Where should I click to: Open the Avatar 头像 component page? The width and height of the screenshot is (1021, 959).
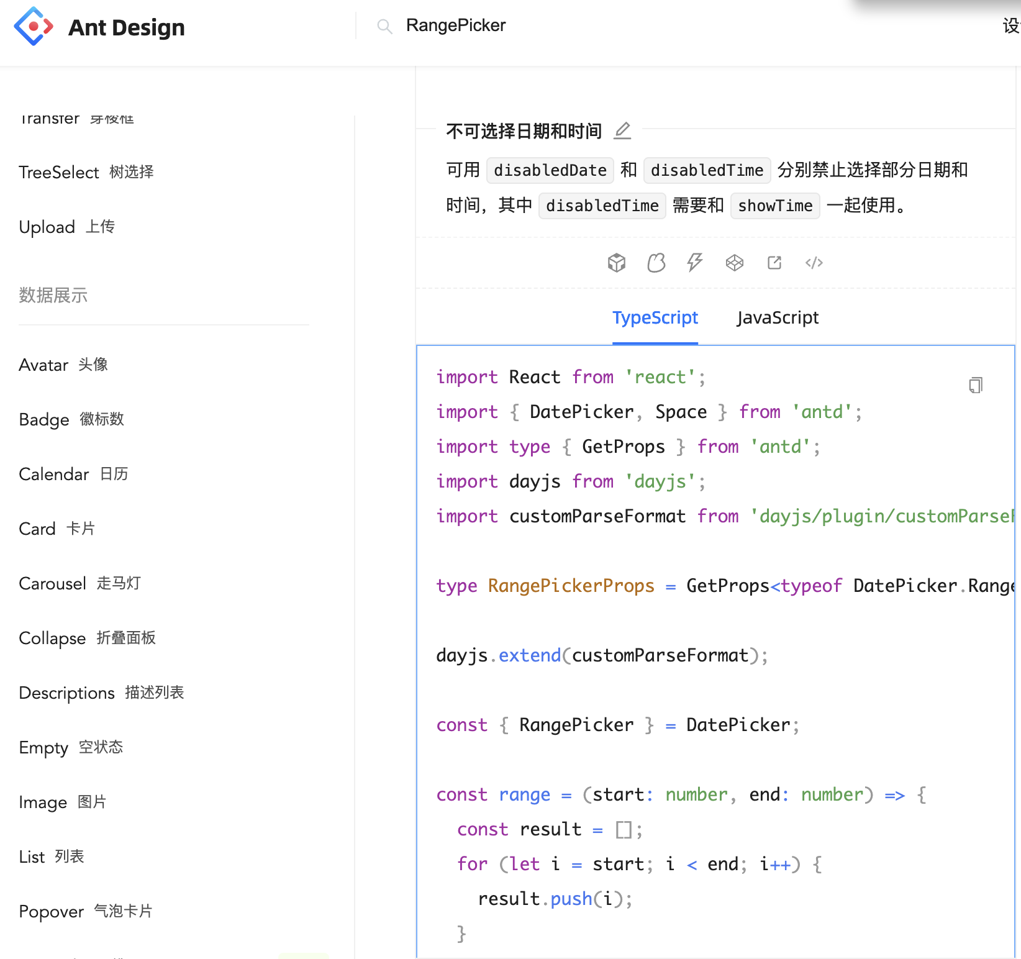coord(63,365)
